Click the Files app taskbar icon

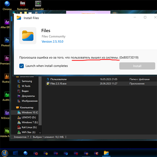tap(106, 153)
